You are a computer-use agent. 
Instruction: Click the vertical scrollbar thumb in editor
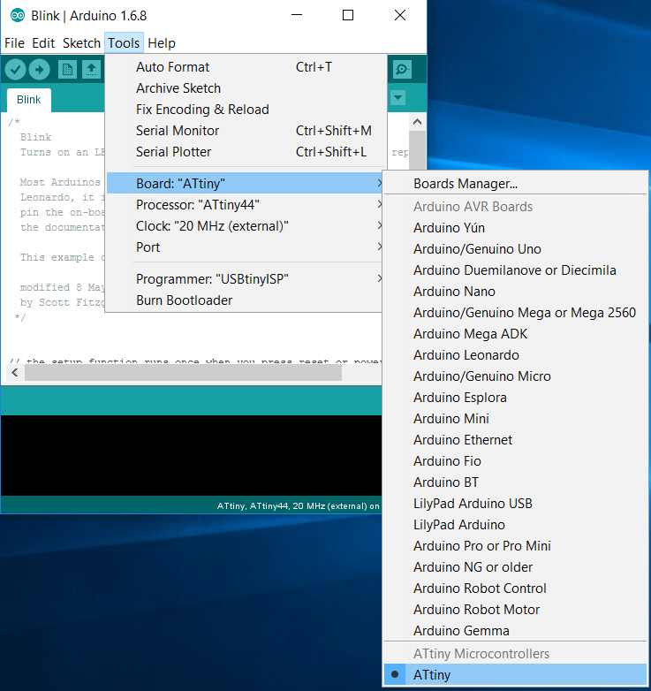pyautogui.click(x=418, y=150)
